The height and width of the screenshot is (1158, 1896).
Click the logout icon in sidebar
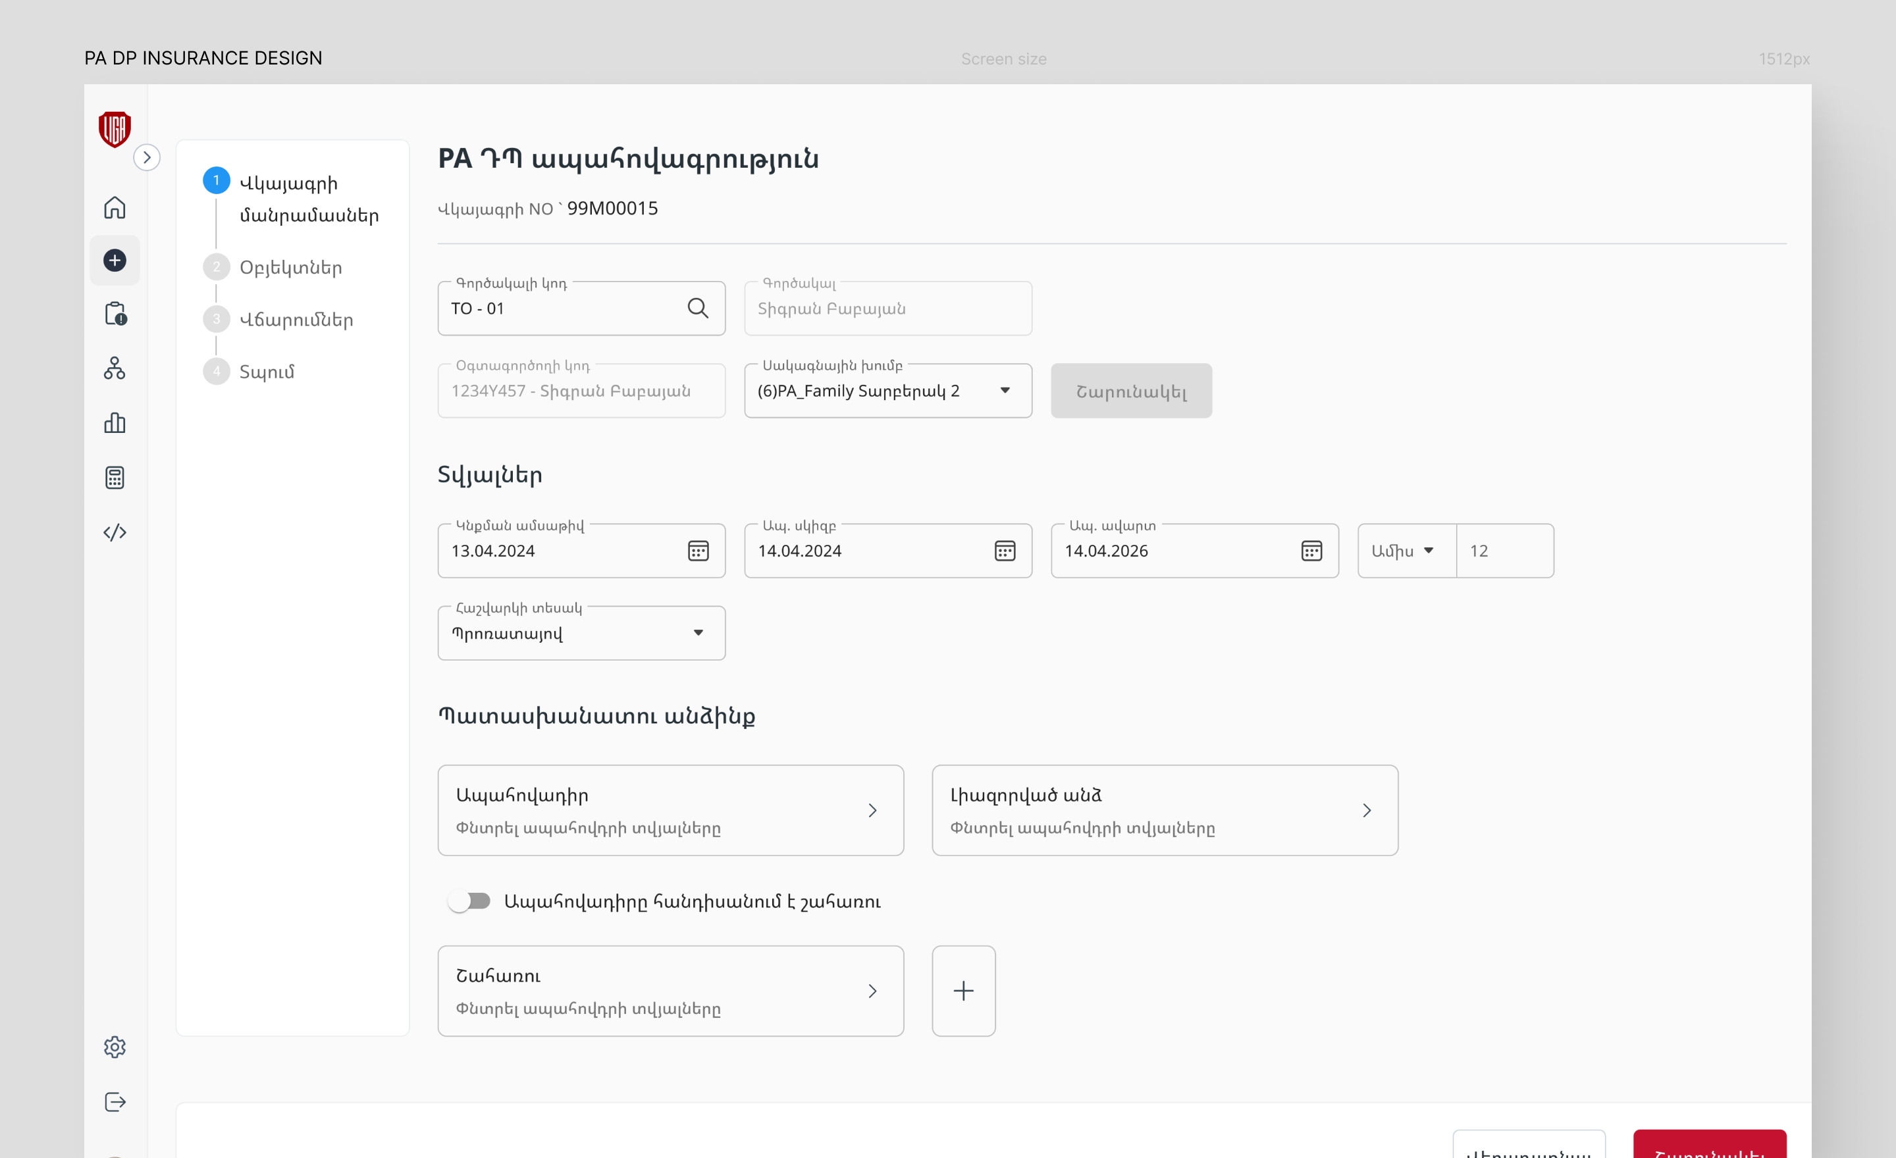115,1102
